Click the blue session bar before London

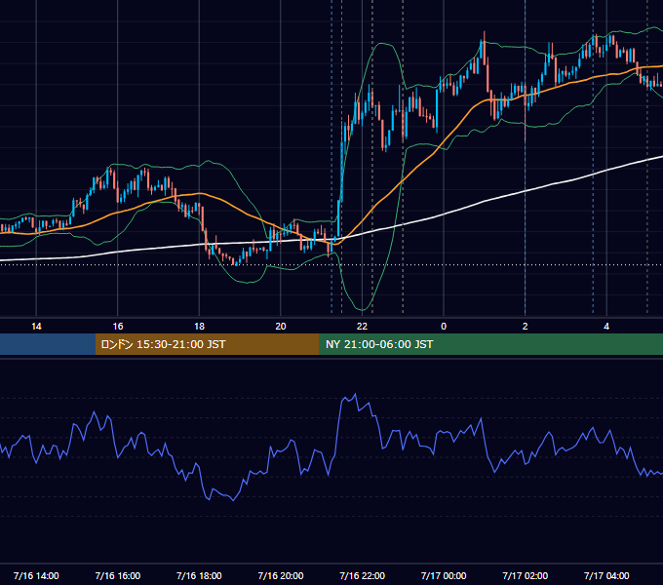48,344
